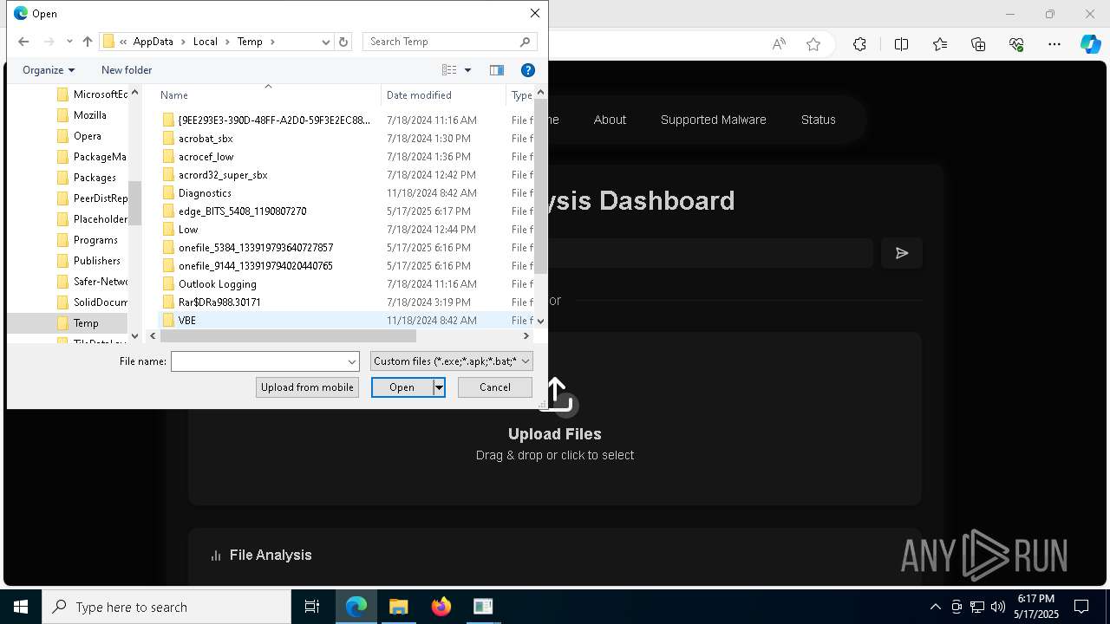Click New folder
Screen dimensions: 1110x624
click(x=127, y=70)
